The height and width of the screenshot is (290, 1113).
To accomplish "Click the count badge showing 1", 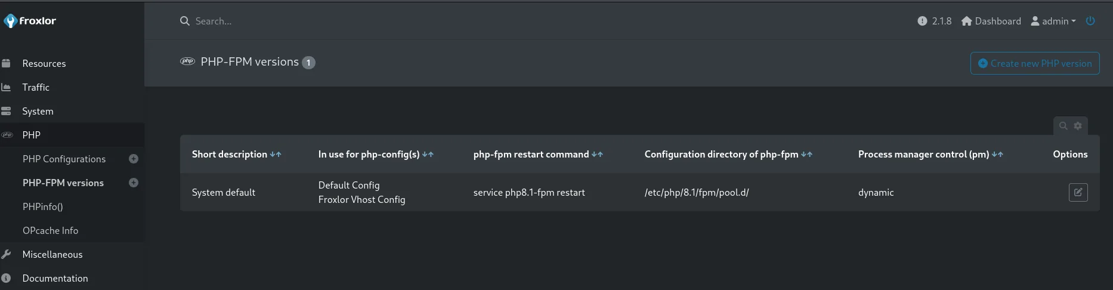I will click(308, 63).
